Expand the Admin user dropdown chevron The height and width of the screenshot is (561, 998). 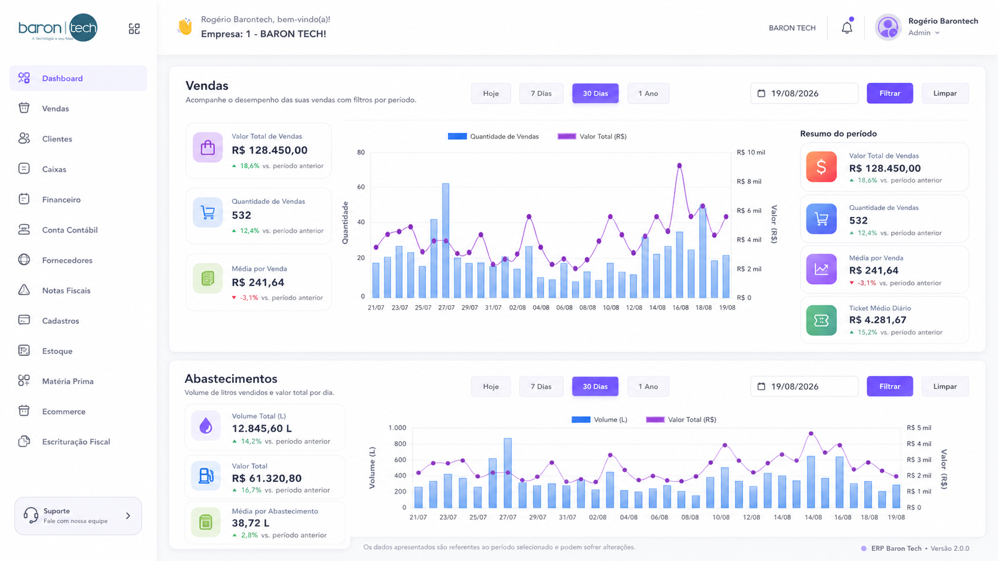point(937,33)
